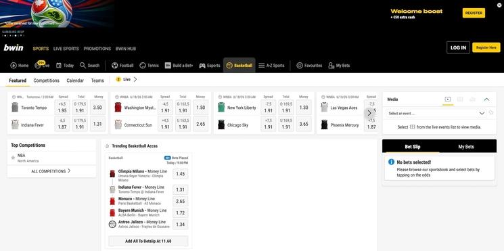Open BWIN HUB top menu
This screenshot has height=251, width=504.
(x=126, y=49)
